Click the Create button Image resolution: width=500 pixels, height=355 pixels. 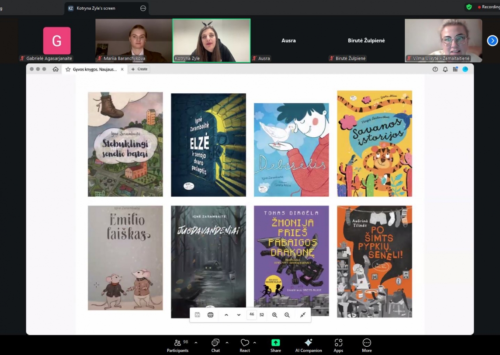click(x=139, y=69)
